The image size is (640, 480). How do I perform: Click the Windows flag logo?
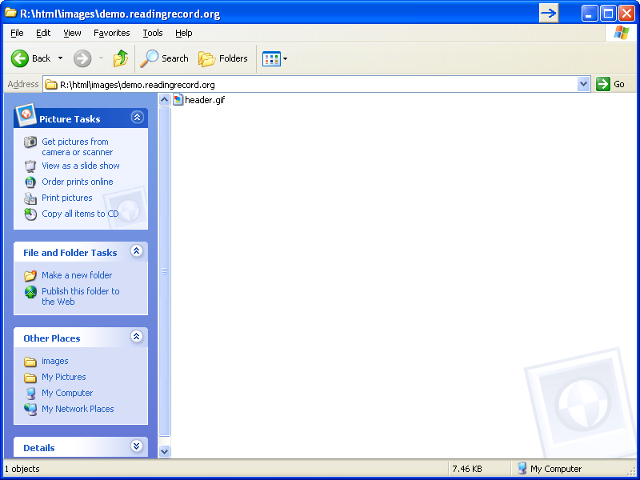[x=621, y=33]
